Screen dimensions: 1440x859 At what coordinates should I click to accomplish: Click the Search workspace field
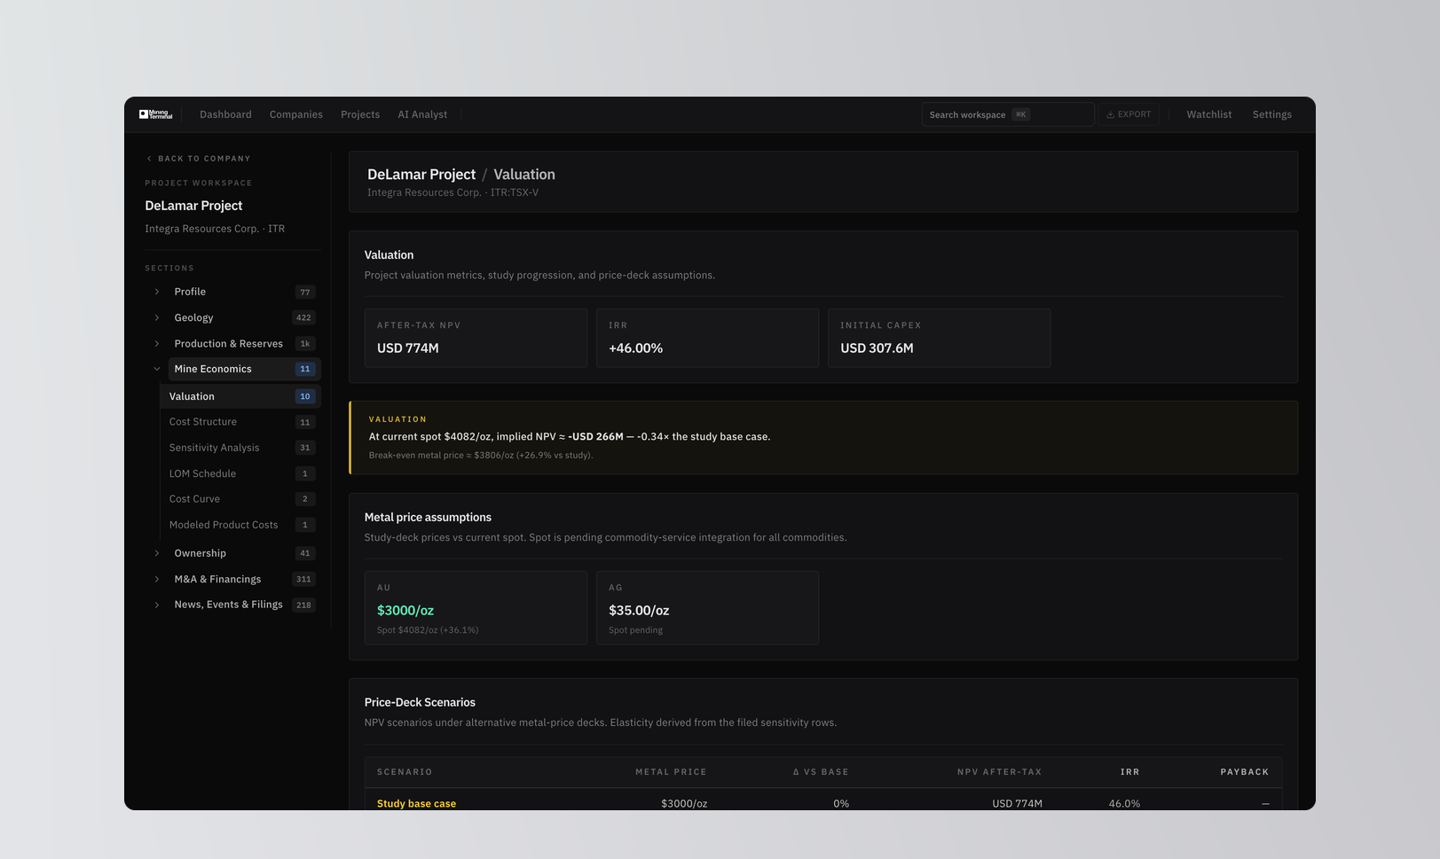coord(1007,114)
